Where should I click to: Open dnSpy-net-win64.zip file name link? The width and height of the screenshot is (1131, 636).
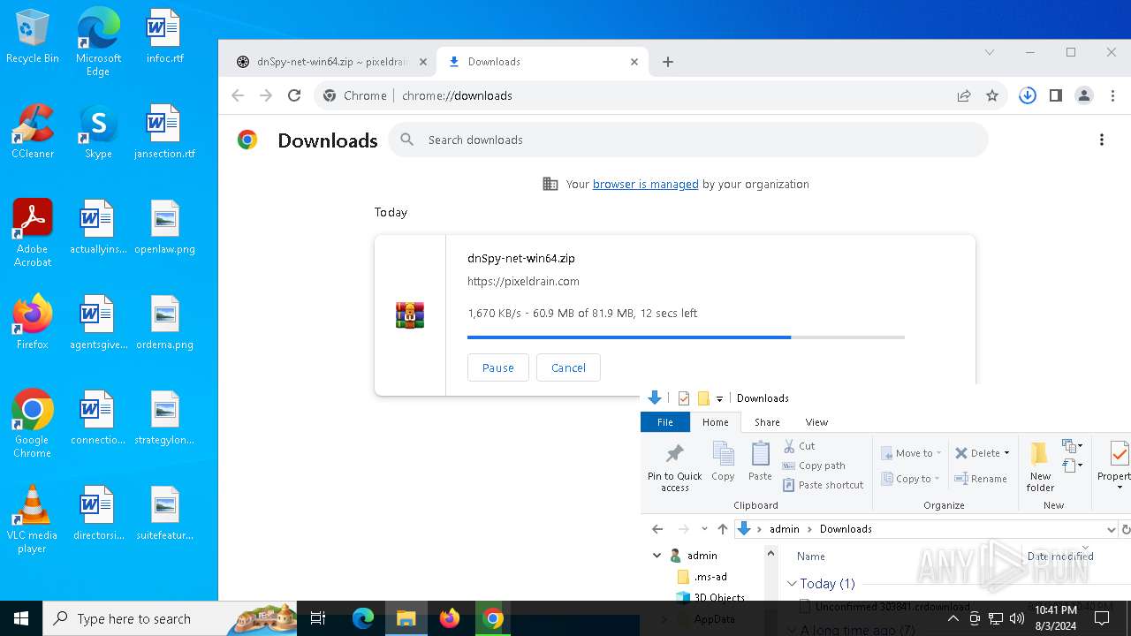click(521, 258)
